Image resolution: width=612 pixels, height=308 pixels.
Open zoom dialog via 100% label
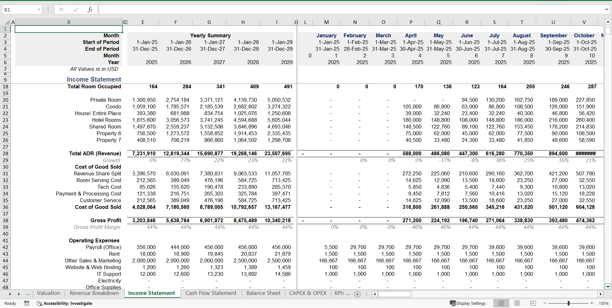(603, 303)
